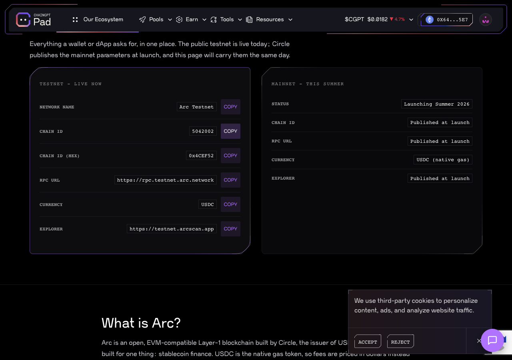Reject third-party cookies
This screenshot has height=360, width=512.
[x=400, y=342]
